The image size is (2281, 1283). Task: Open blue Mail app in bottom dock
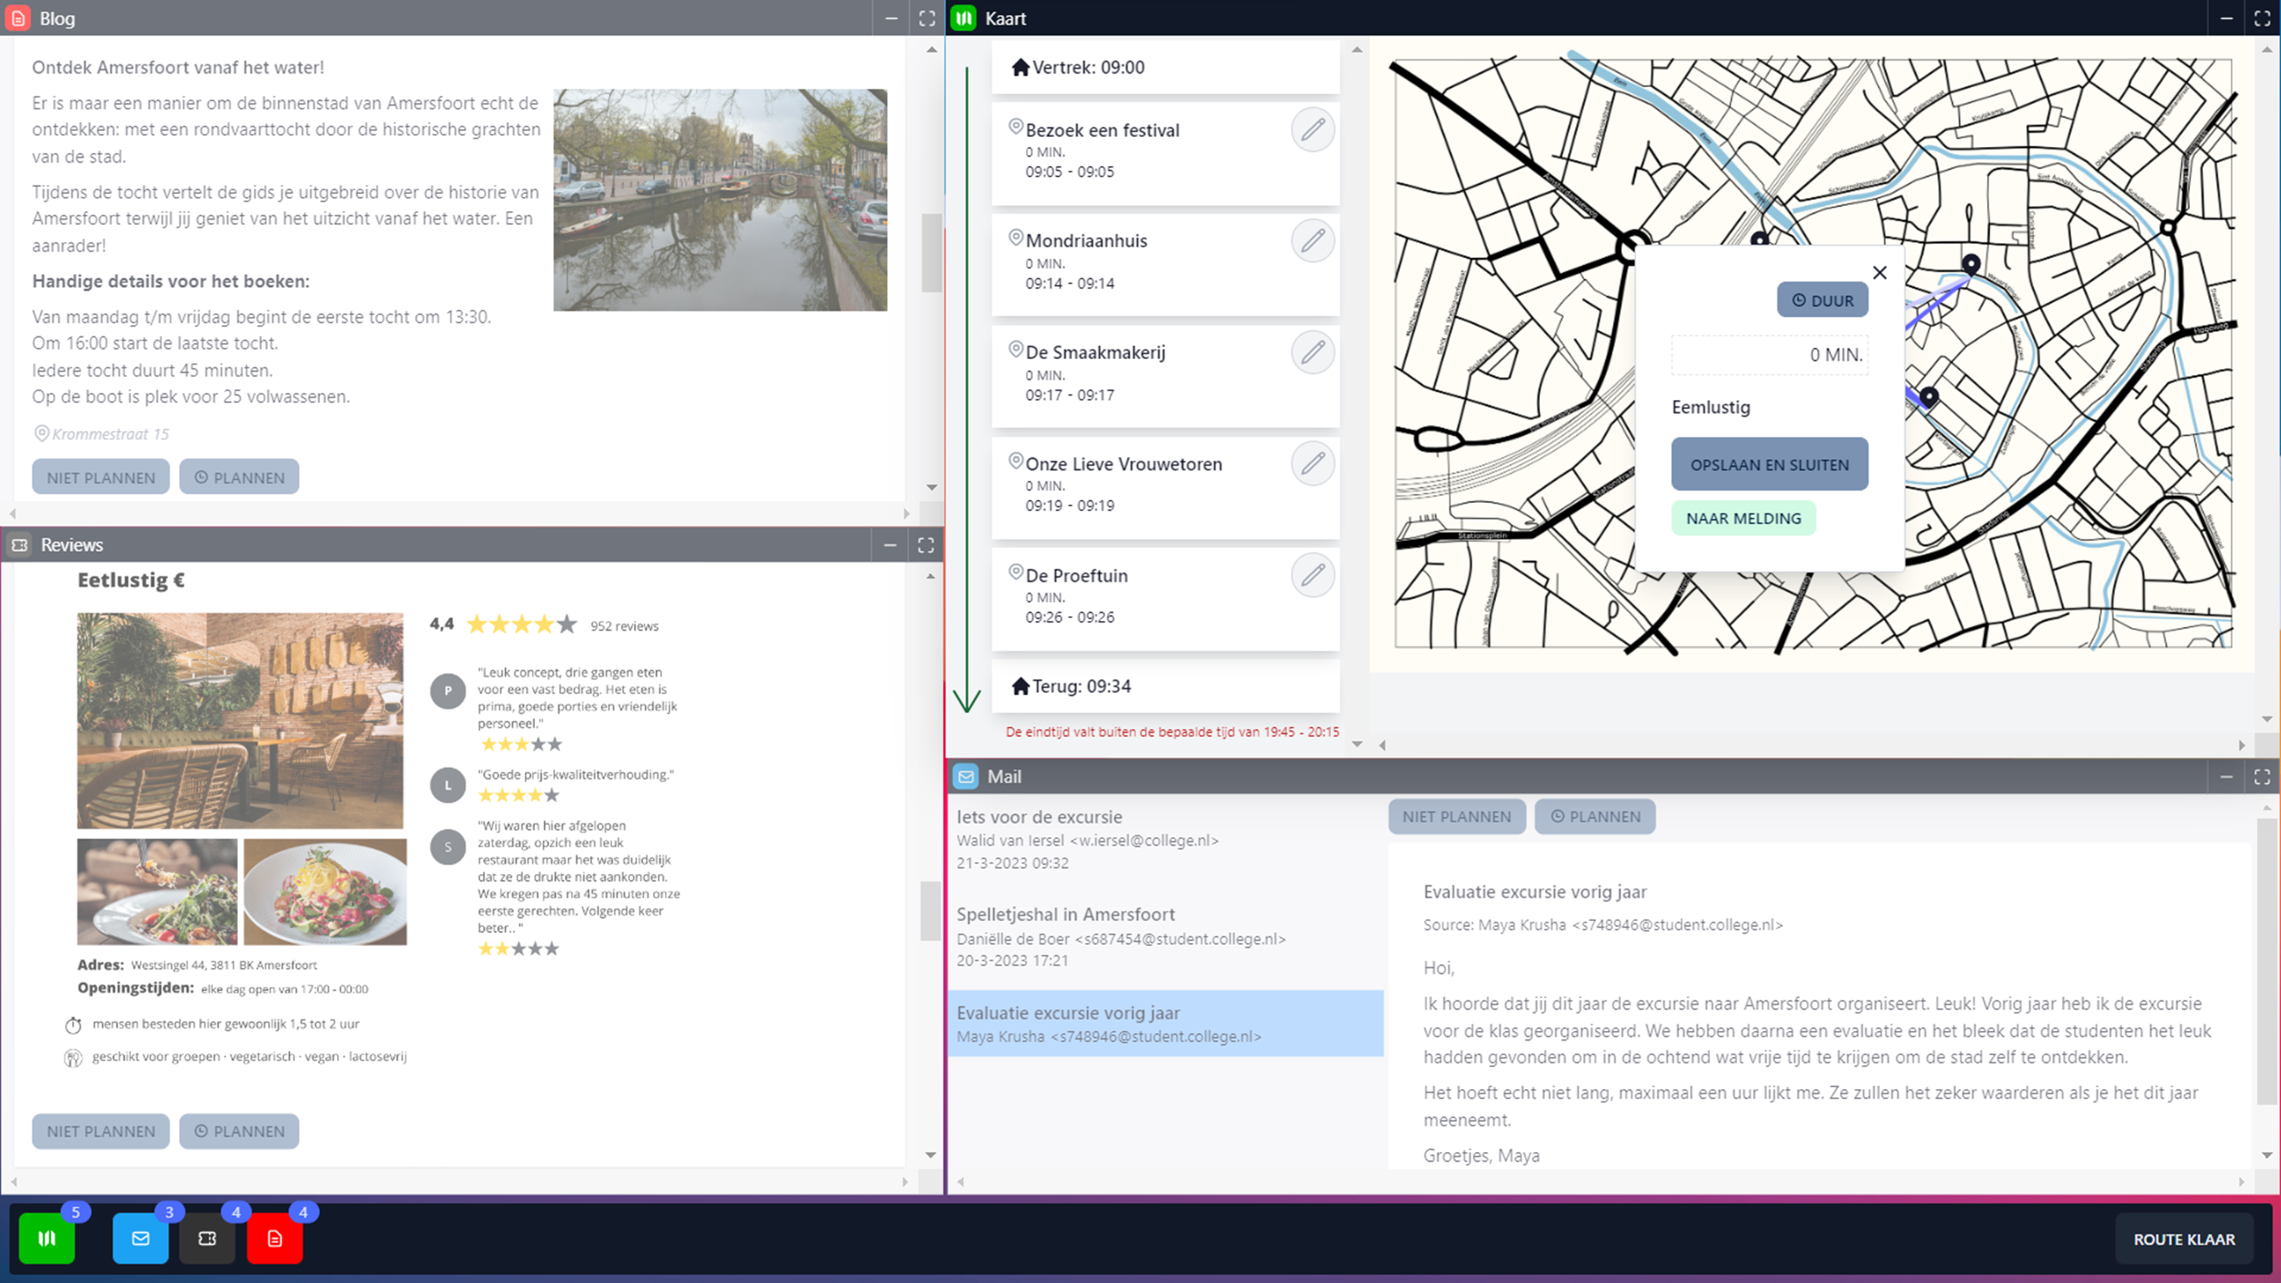140,1238
